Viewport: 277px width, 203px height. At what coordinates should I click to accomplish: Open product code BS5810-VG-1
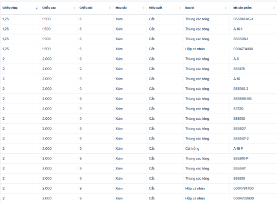pos(243,19)
